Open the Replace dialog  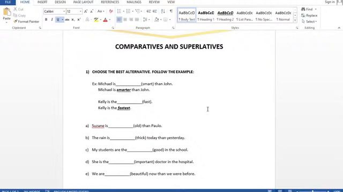(309, 15)
